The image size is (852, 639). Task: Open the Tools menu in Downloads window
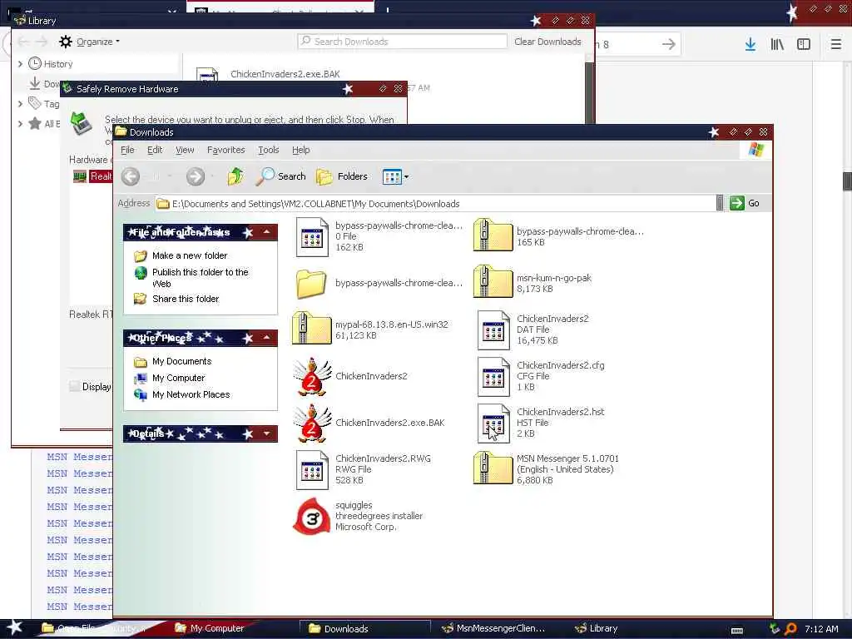[x=269, y=150]
